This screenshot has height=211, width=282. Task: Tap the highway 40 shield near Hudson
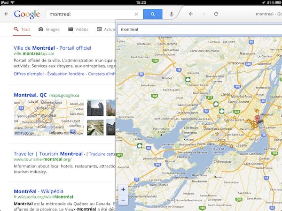149,148
